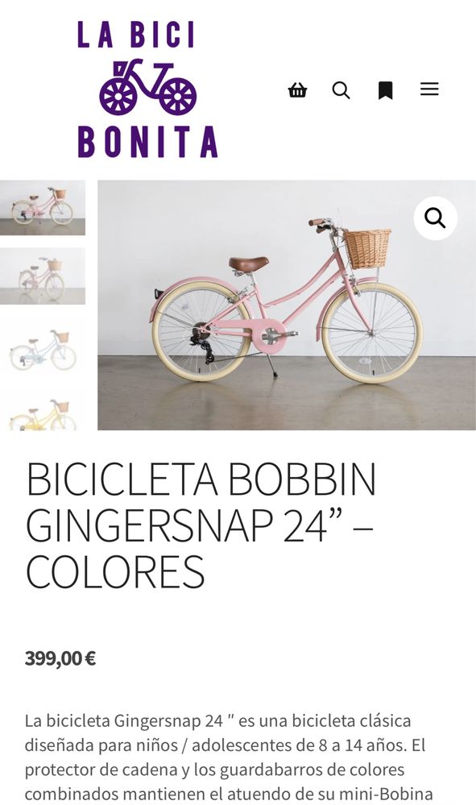Viewport: 476px width, 805px height.
Task: Click the brown saddle in main photo
Action: (x=249, y=263)
